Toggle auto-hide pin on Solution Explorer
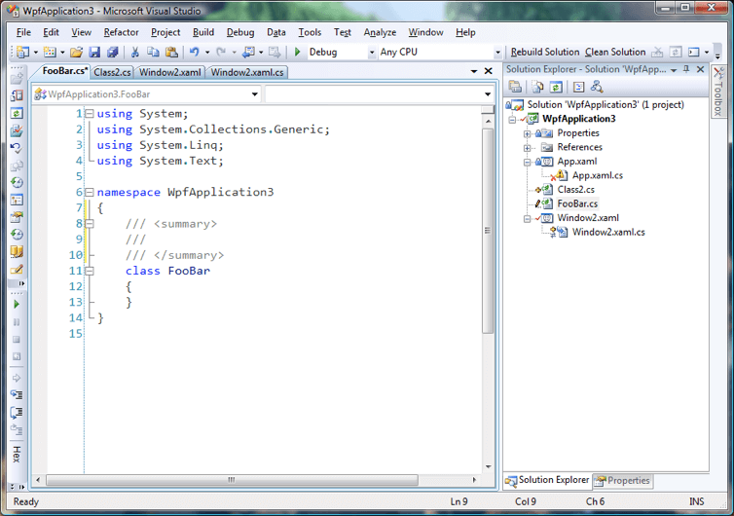This screenshot has height=516, width=734. [686, 70]
